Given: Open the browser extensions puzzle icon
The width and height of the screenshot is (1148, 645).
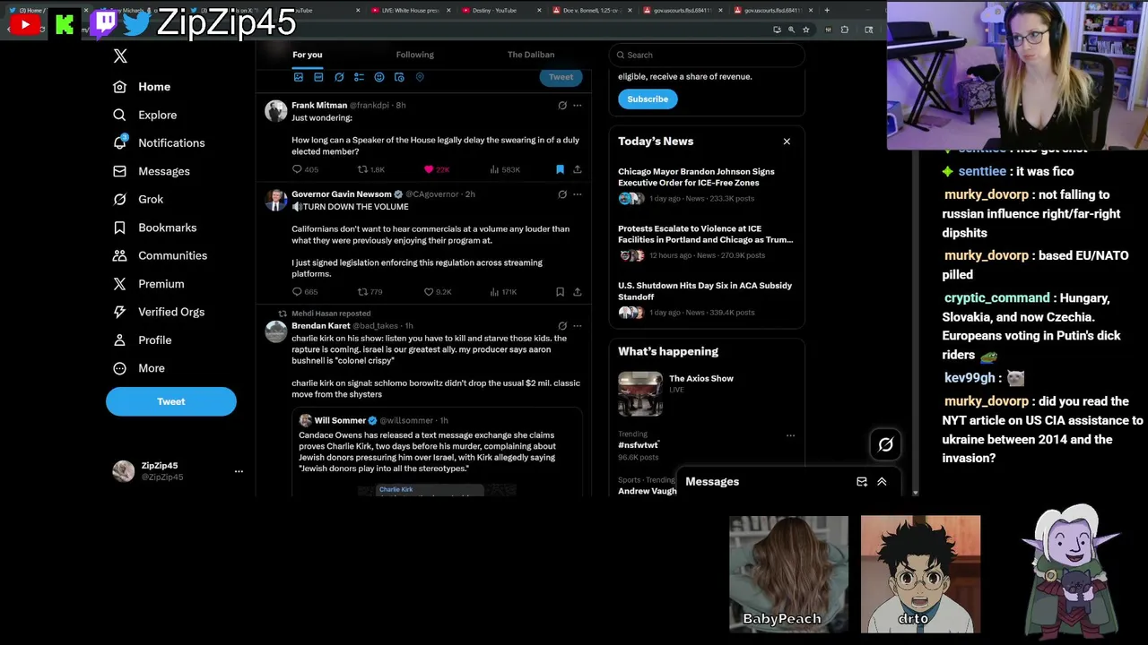Looking at the screenshot, I should pyautogui.click(x=844, y=30).
